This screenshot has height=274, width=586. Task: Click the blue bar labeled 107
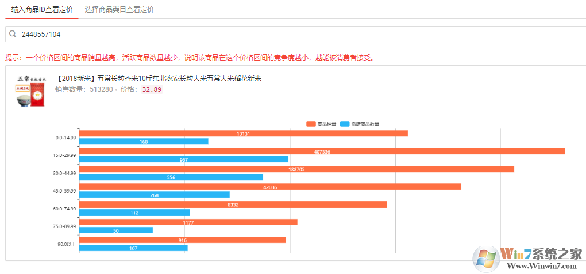click(133, 248)
